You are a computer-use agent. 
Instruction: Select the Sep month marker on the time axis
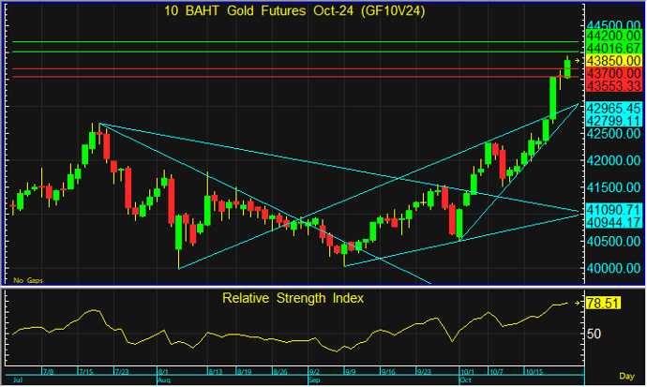[x=314, y=381]
